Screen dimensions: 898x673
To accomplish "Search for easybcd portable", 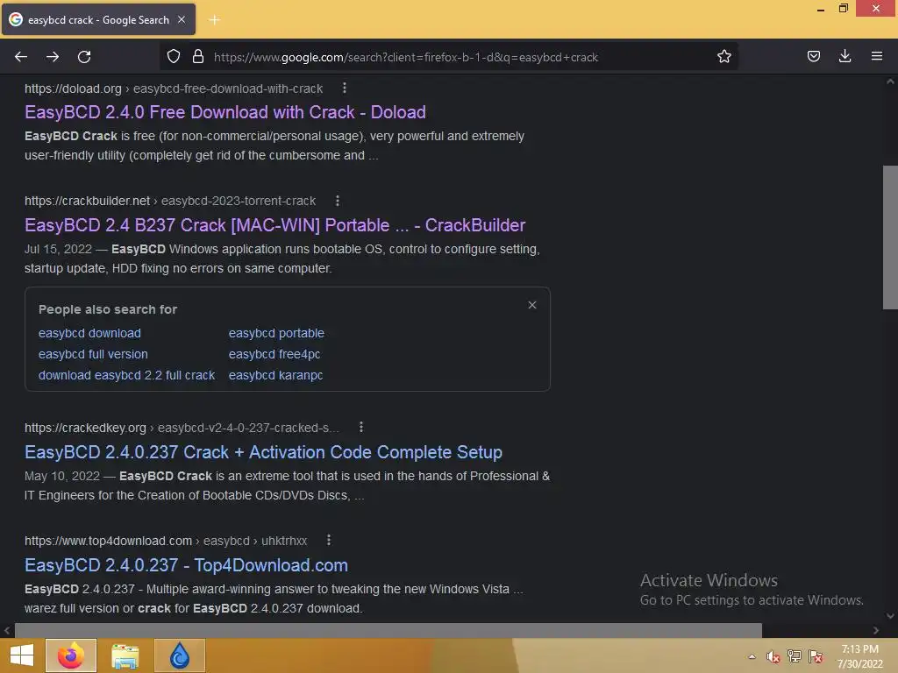I will coord(276,333).
